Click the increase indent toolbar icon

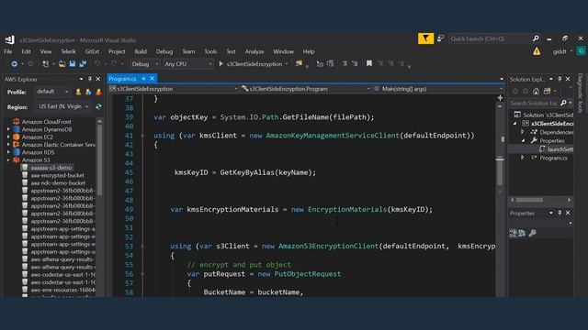(355, 64)
